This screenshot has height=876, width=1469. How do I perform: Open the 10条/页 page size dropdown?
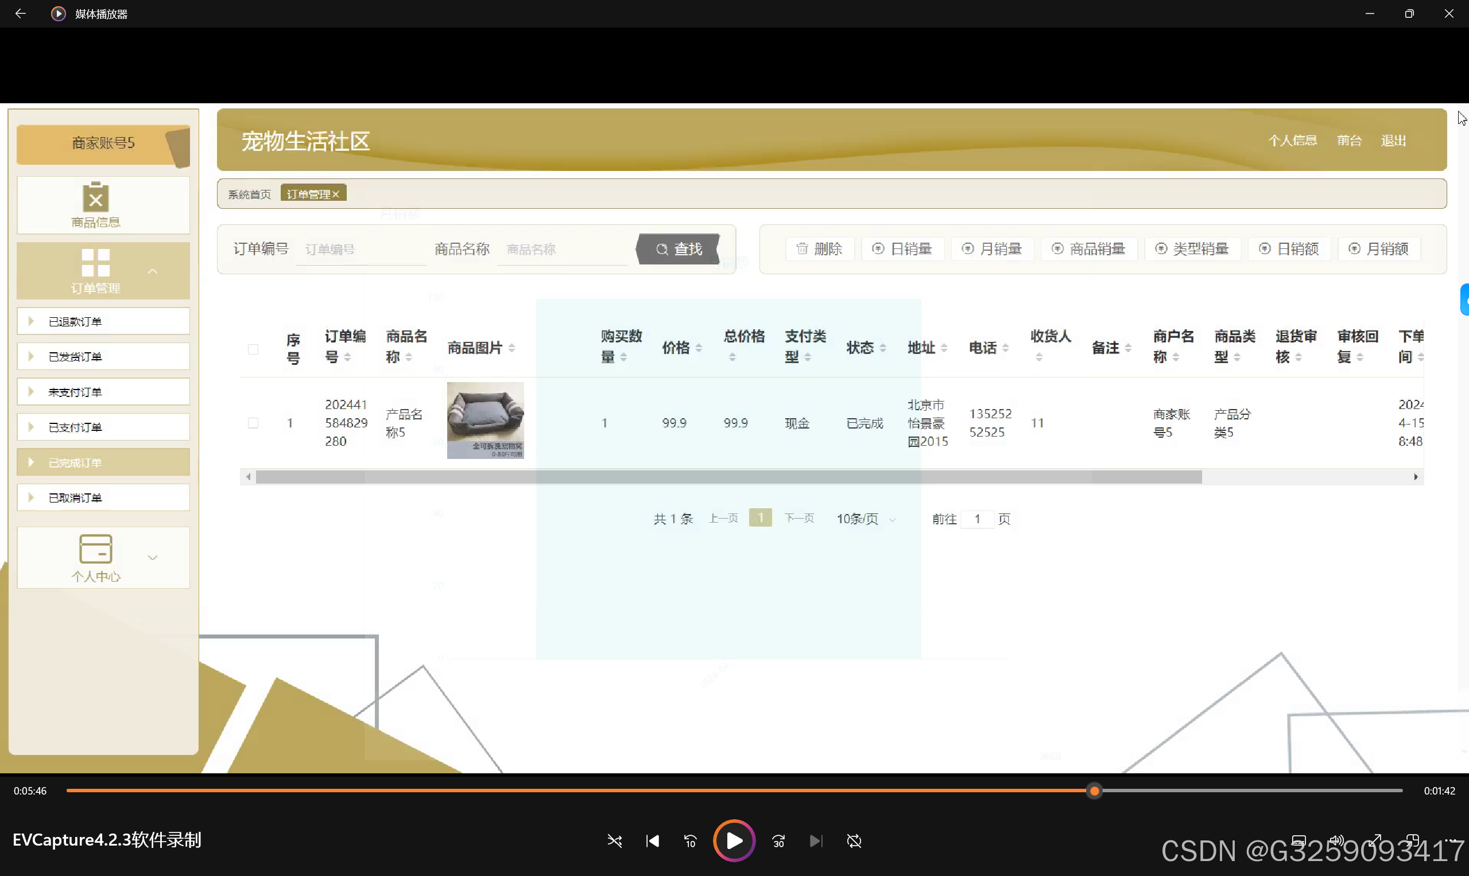click(866, 518)
